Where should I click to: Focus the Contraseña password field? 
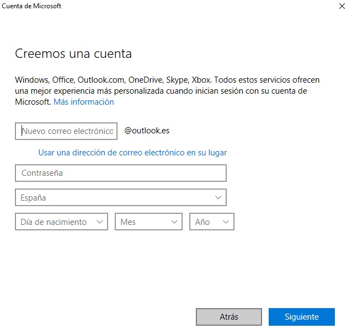click(121, 173)
